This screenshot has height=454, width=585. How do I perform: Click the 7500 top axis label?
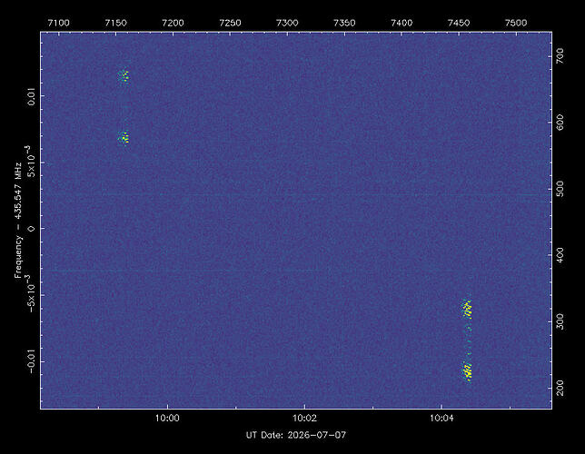click(516, 23)
